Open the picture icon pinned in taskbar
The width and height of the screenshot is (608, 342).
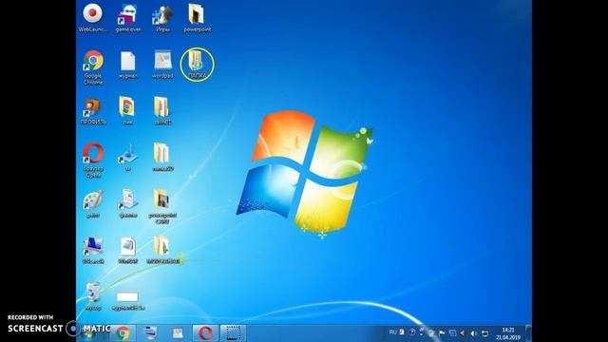tap(178, 332)
